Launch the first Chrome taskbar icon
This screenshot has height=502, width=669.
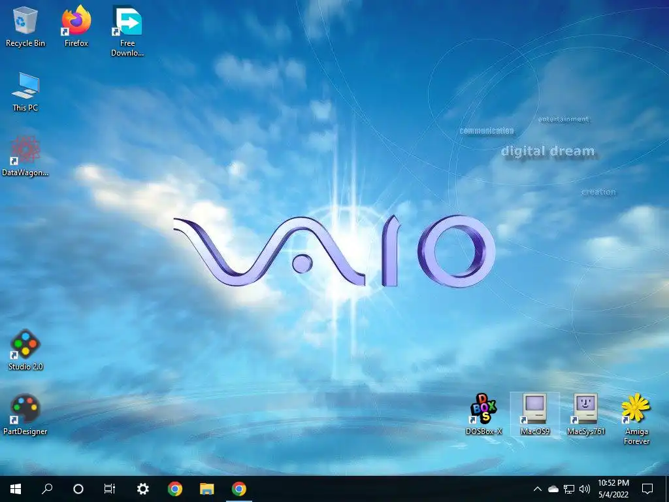click(175, 489)
